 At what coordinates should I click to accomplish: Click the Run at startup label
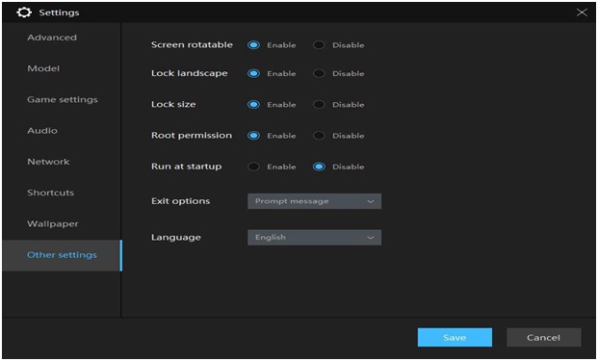coord(186,167)
